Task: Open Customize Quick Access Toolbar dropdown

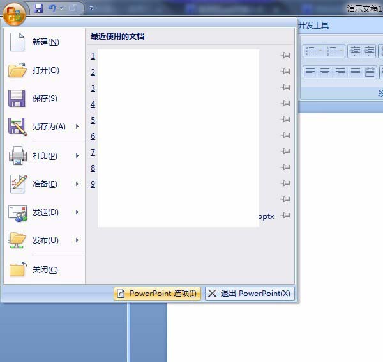Action: pyautogui.click(x=91, y=8)
